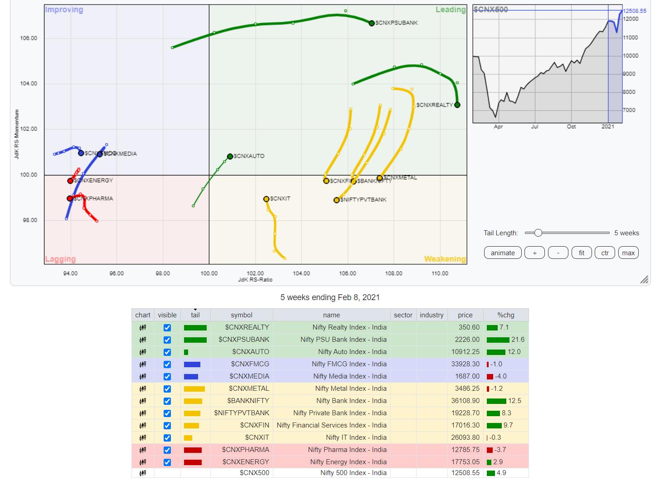Open chart icon for $CNXREALTY row
Screen dimensions: 655x481
click(x=142, y=327)
